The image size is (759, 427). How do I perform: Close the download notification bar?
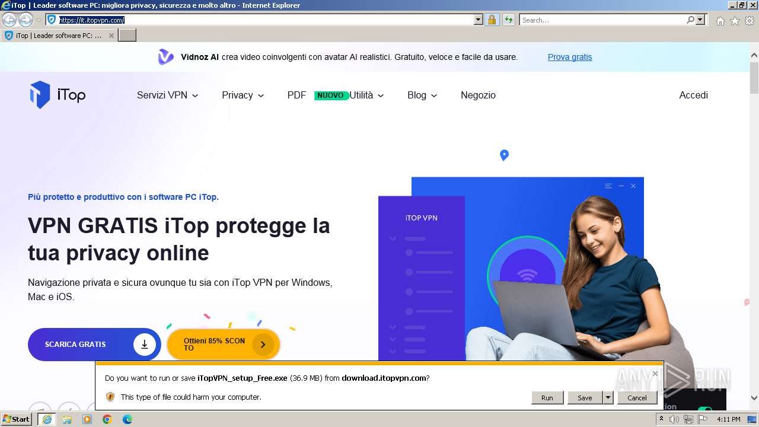coord(655,374)
